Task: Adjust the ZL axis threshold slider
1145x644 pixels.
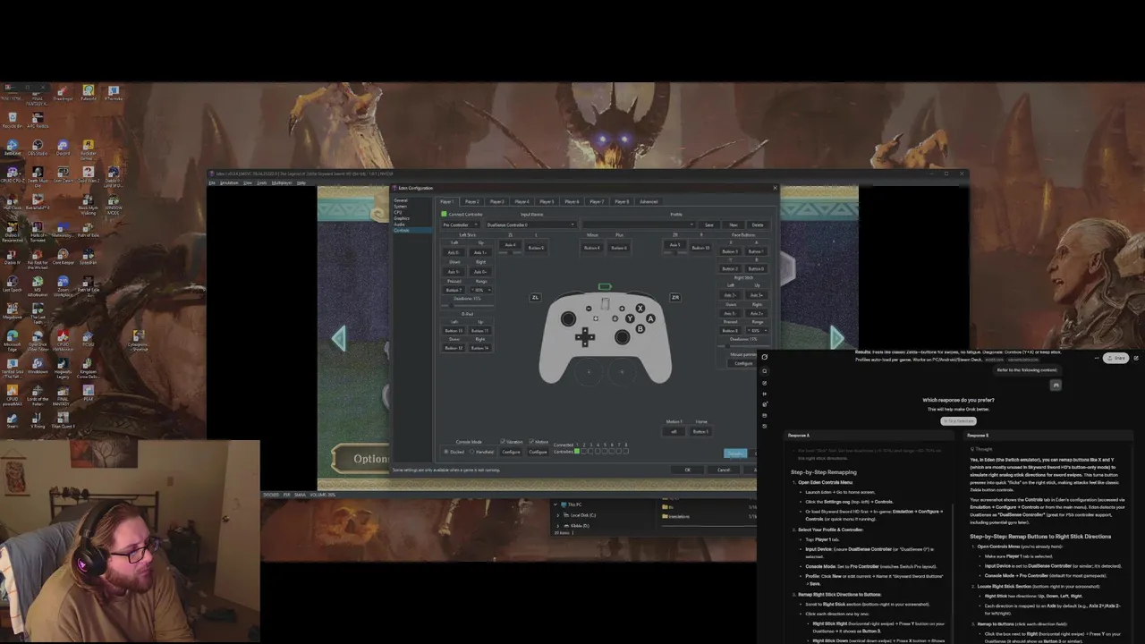Action: point(510,252)
